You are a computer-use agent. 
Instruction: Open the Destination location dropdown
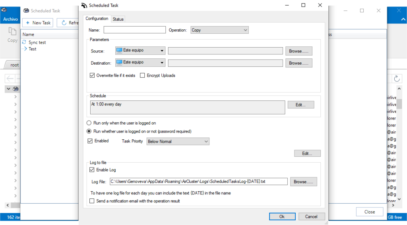(140, 62)
